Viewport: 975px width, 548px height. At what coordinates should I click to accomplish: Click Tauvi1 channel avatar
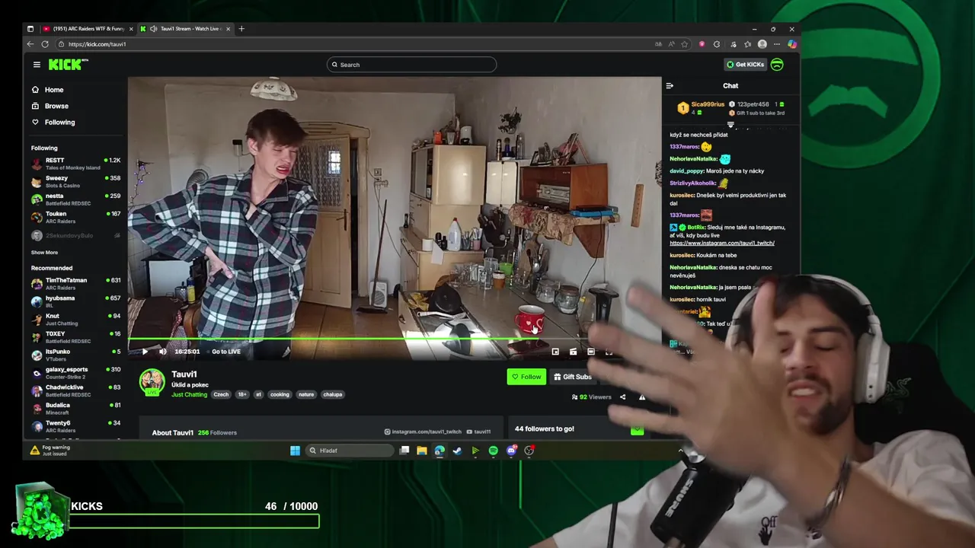[x=152, y=382]
